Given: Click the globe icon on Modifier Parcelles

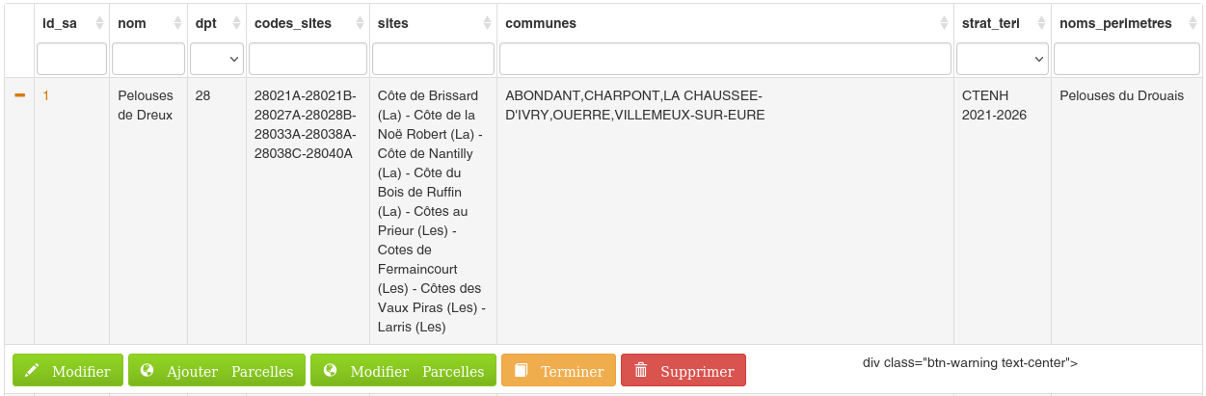Looking at the screenshot, I should [x=330, y=371].
